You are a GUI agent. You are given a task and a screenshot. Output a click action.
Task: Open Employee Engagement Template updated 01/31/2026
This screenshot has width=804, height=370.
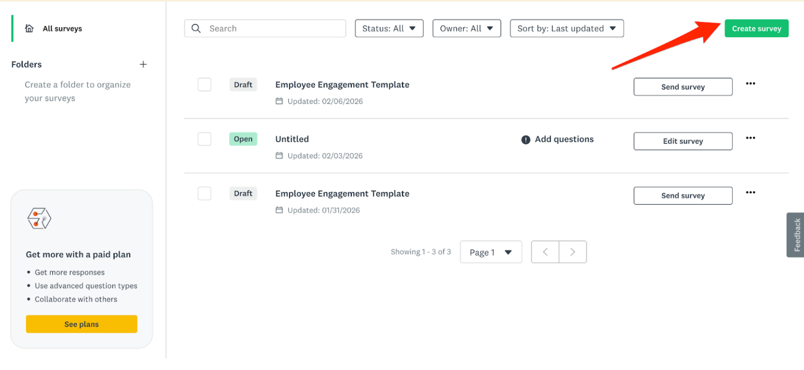click(342, 193)
